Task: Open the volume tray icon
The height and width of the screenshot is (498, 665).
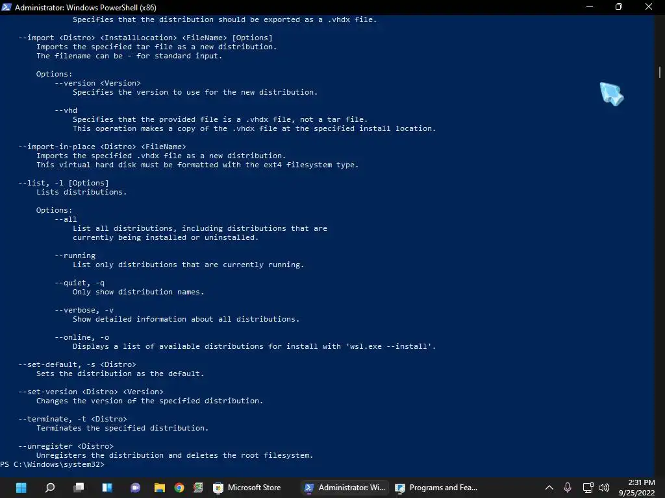Action: [x=604, y=488]
